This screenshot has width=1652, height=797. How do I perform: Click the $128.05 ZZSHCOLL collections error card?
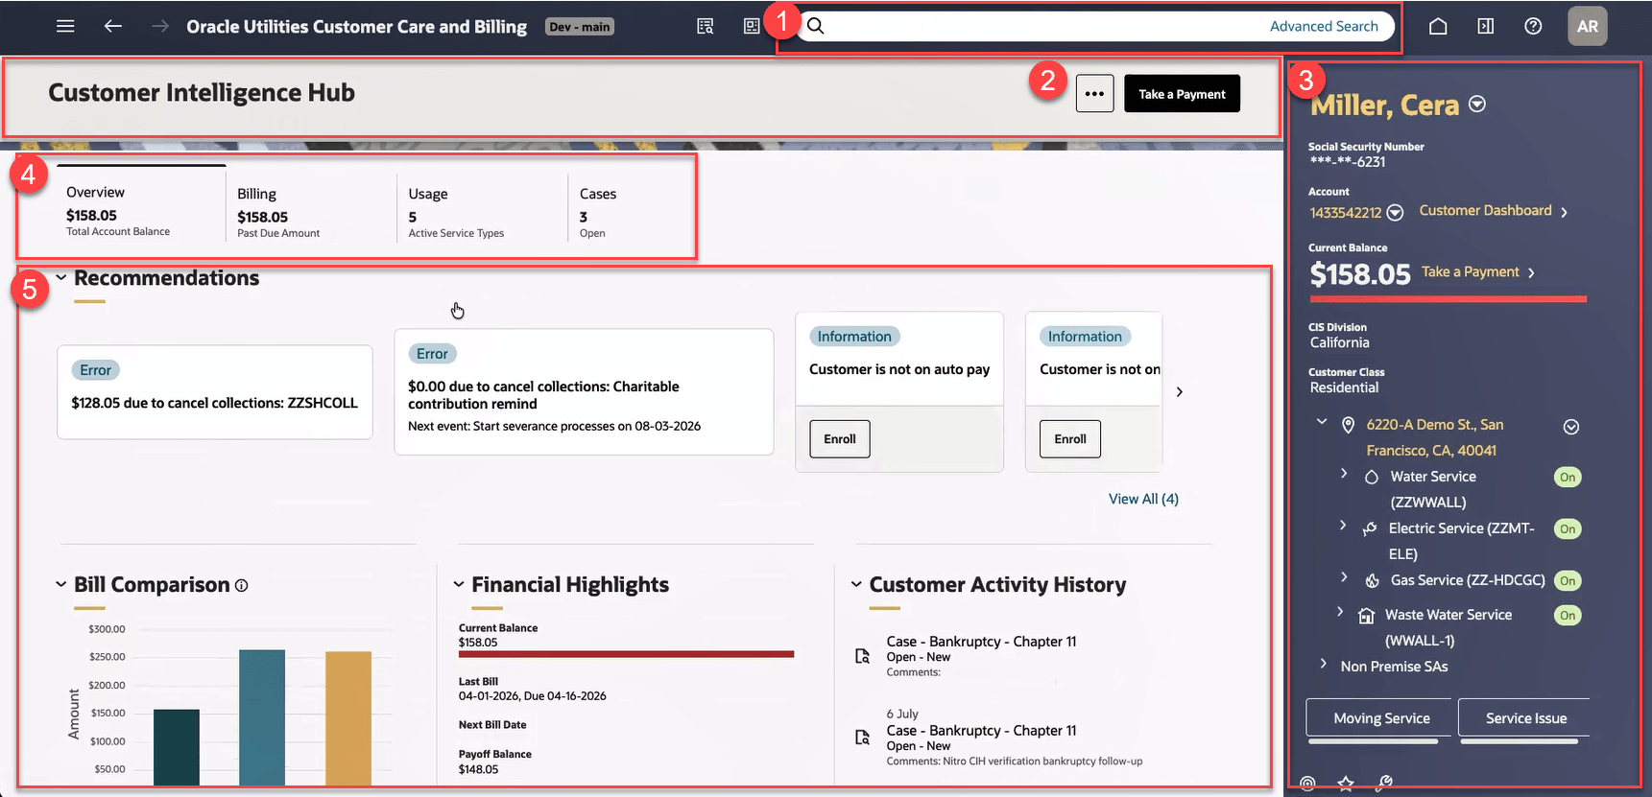pyautogui.click(x=215, y=392)
